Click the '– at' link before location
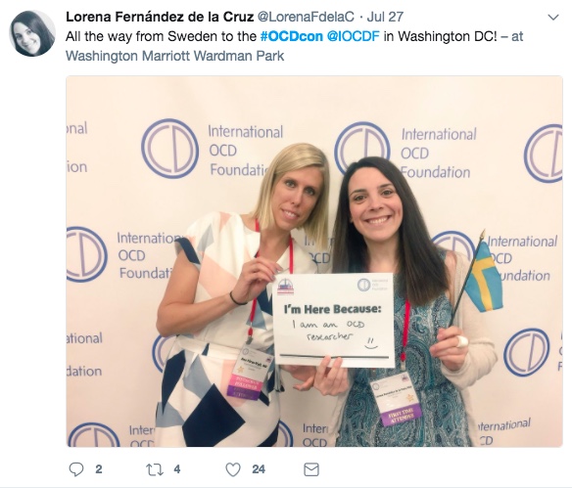This screenshot has height=488, width=572. (x=512, y=36)
